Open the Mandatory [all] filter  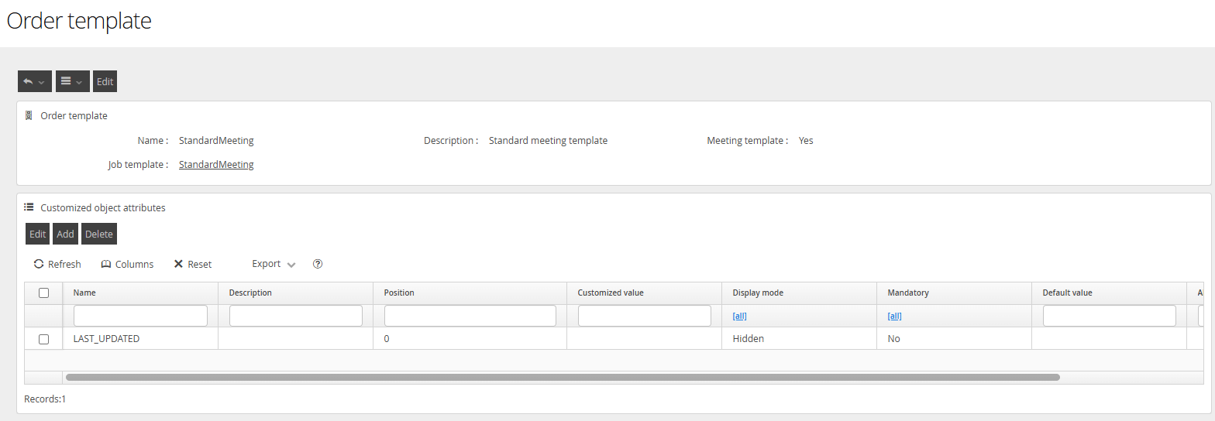pos(894,316)
